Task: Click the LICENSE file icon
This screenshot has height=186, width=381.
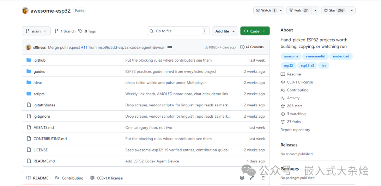Action: (29, 150)
